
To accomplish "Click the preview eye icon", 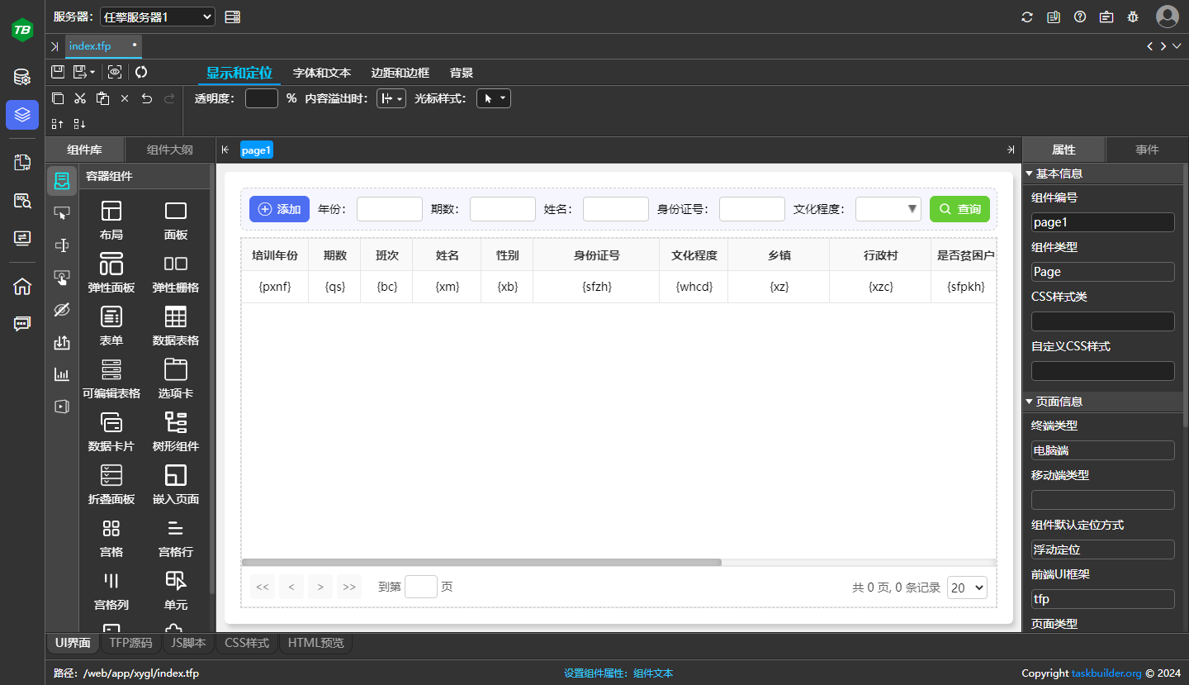I will [115, 72].
